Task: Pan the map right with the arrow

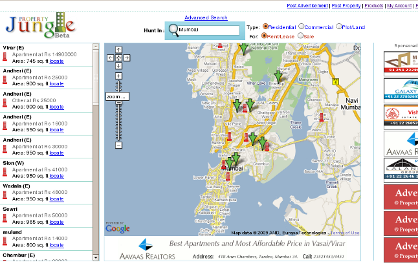Action: (127, 58)
